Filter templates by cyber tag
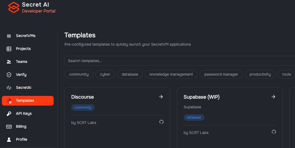This screenshot has width=295, height=148. [x=105, y=74]
